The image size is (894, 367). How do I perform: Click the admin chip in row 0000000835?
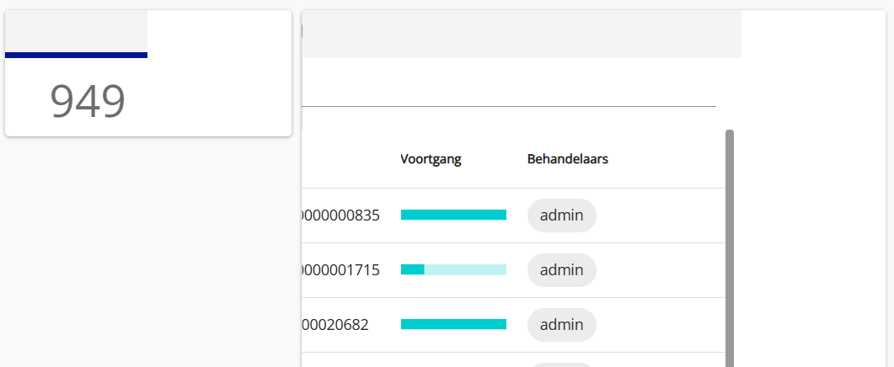tap(561, 215)
